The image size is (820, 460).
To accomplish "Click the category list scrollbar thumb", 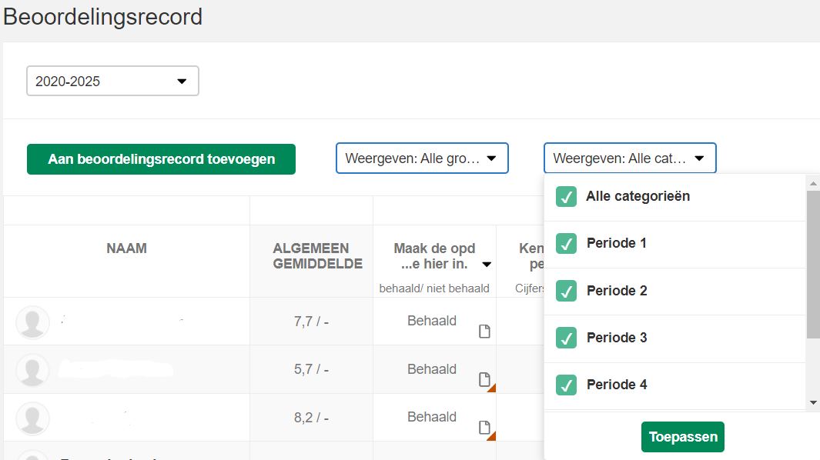I will [x=813, y=262].
